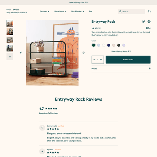The height and width of the screenshot is (157, 157).
Task: Share on Facebook icon
Action: tap(149, 22)
